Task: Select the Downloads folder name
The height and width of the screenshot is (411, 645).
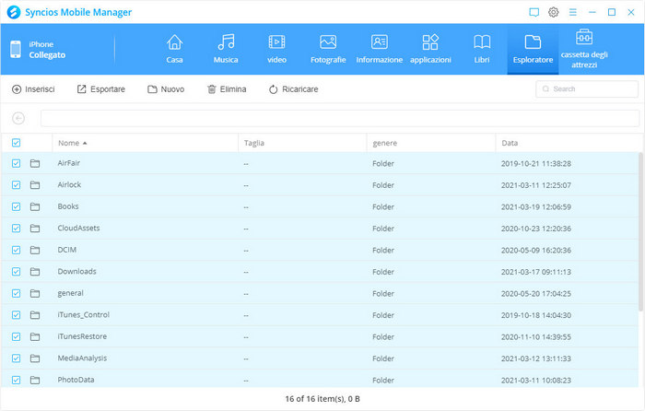Action: coord(76,272)
